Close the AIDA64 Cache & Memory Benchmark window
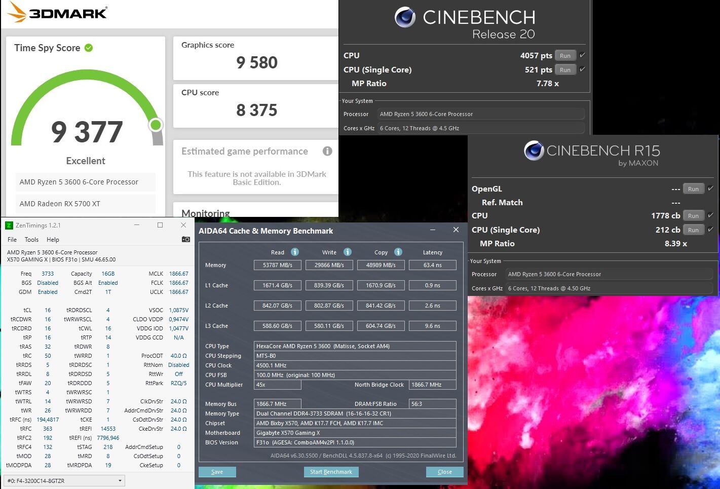The image size is (720, 489). (x=456, y=230)
